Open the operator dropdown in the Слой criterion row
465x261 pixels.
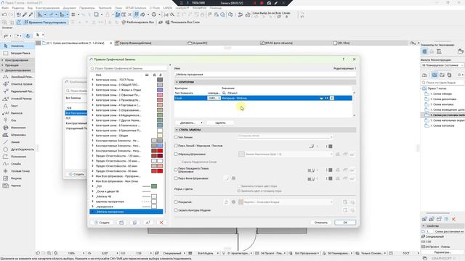(x=214, y=98)
